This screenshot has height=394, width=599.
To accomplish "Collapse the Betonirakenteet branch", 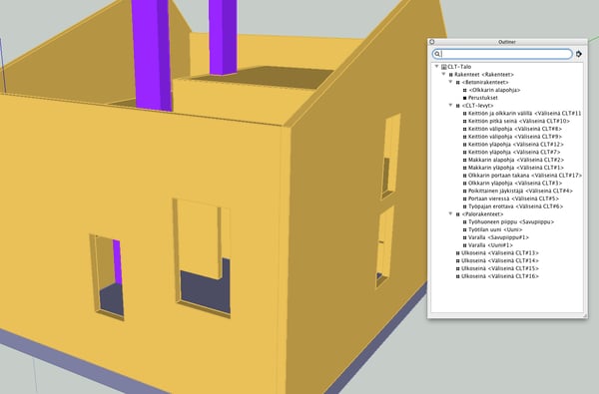I will pyautogui.click(x=451, y=82).
